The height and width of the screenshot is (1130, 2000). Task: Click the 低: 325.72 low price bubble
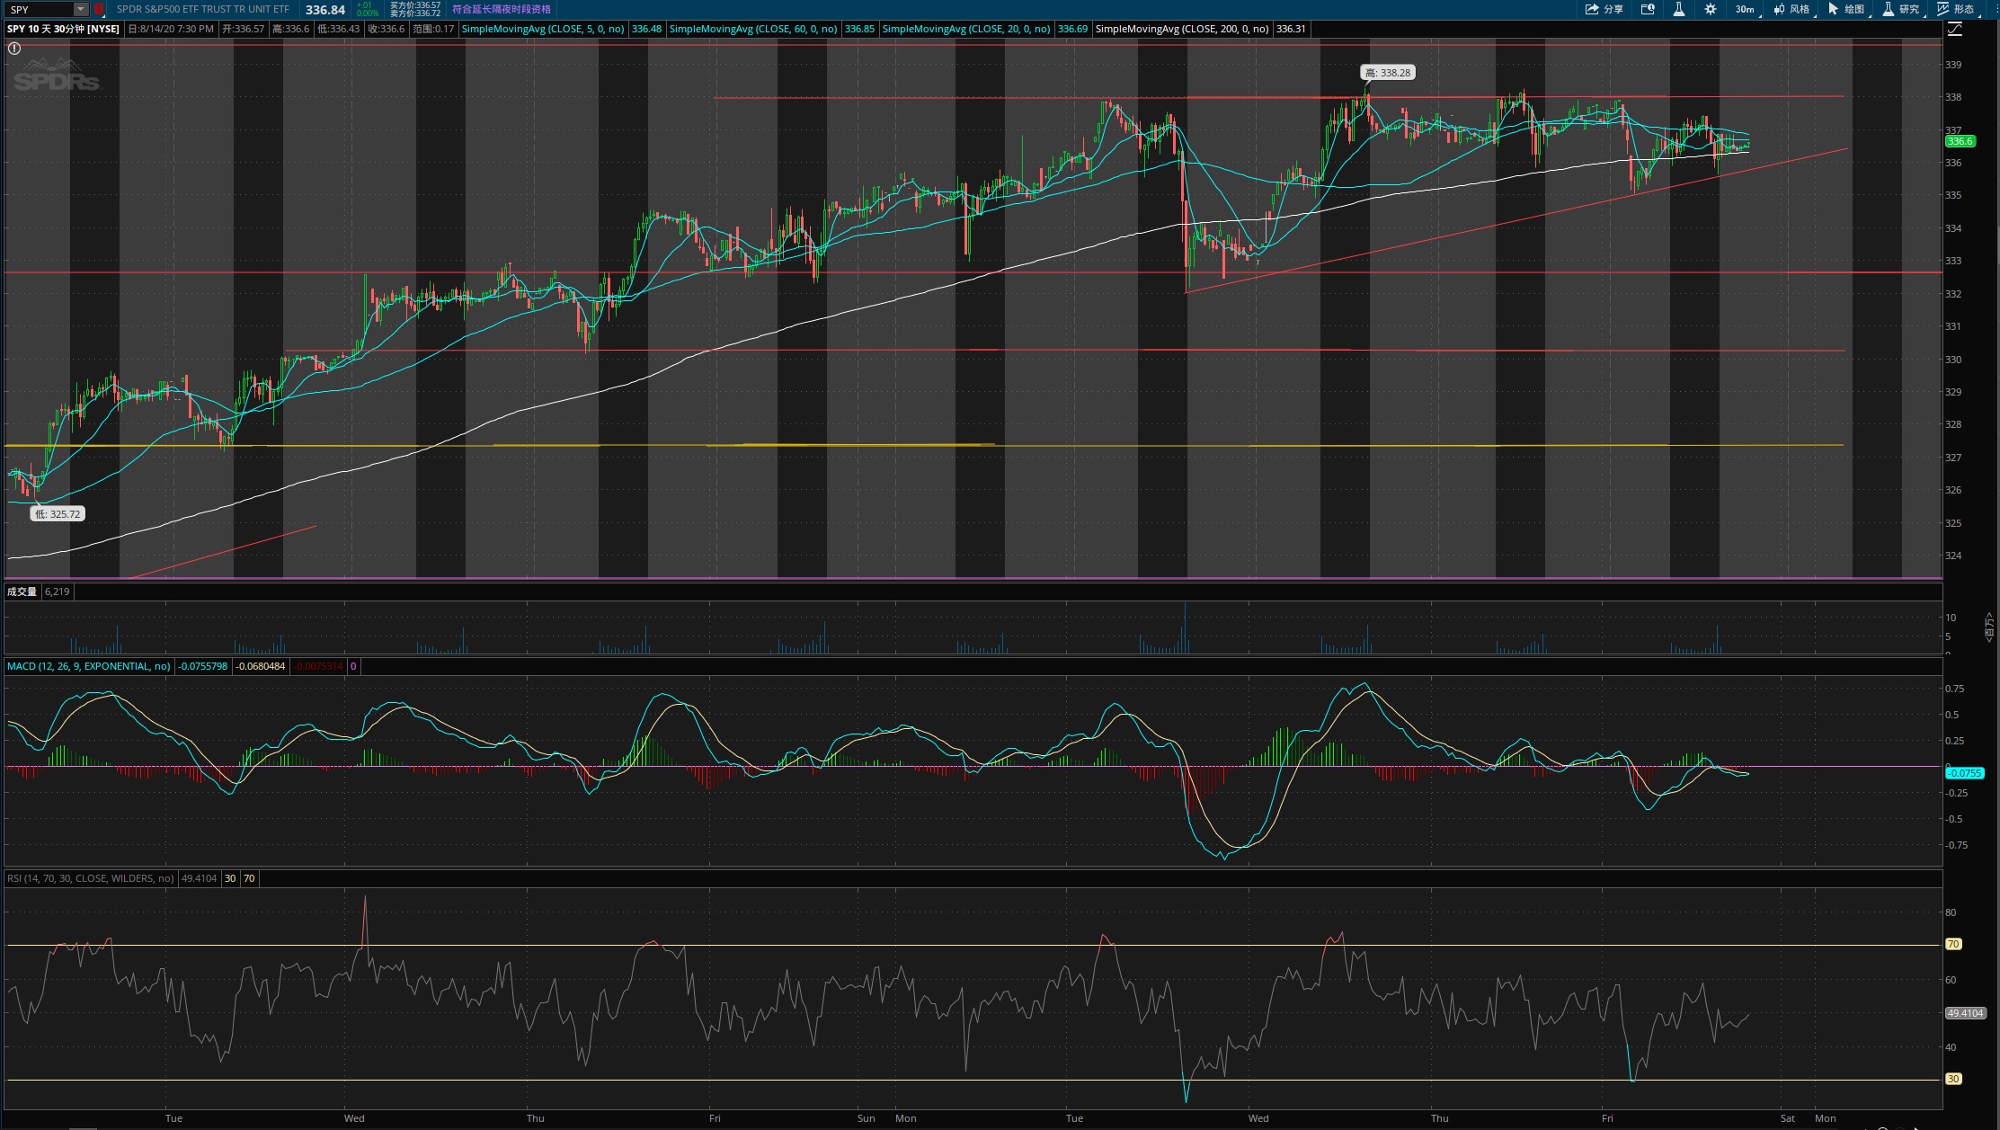58,514
